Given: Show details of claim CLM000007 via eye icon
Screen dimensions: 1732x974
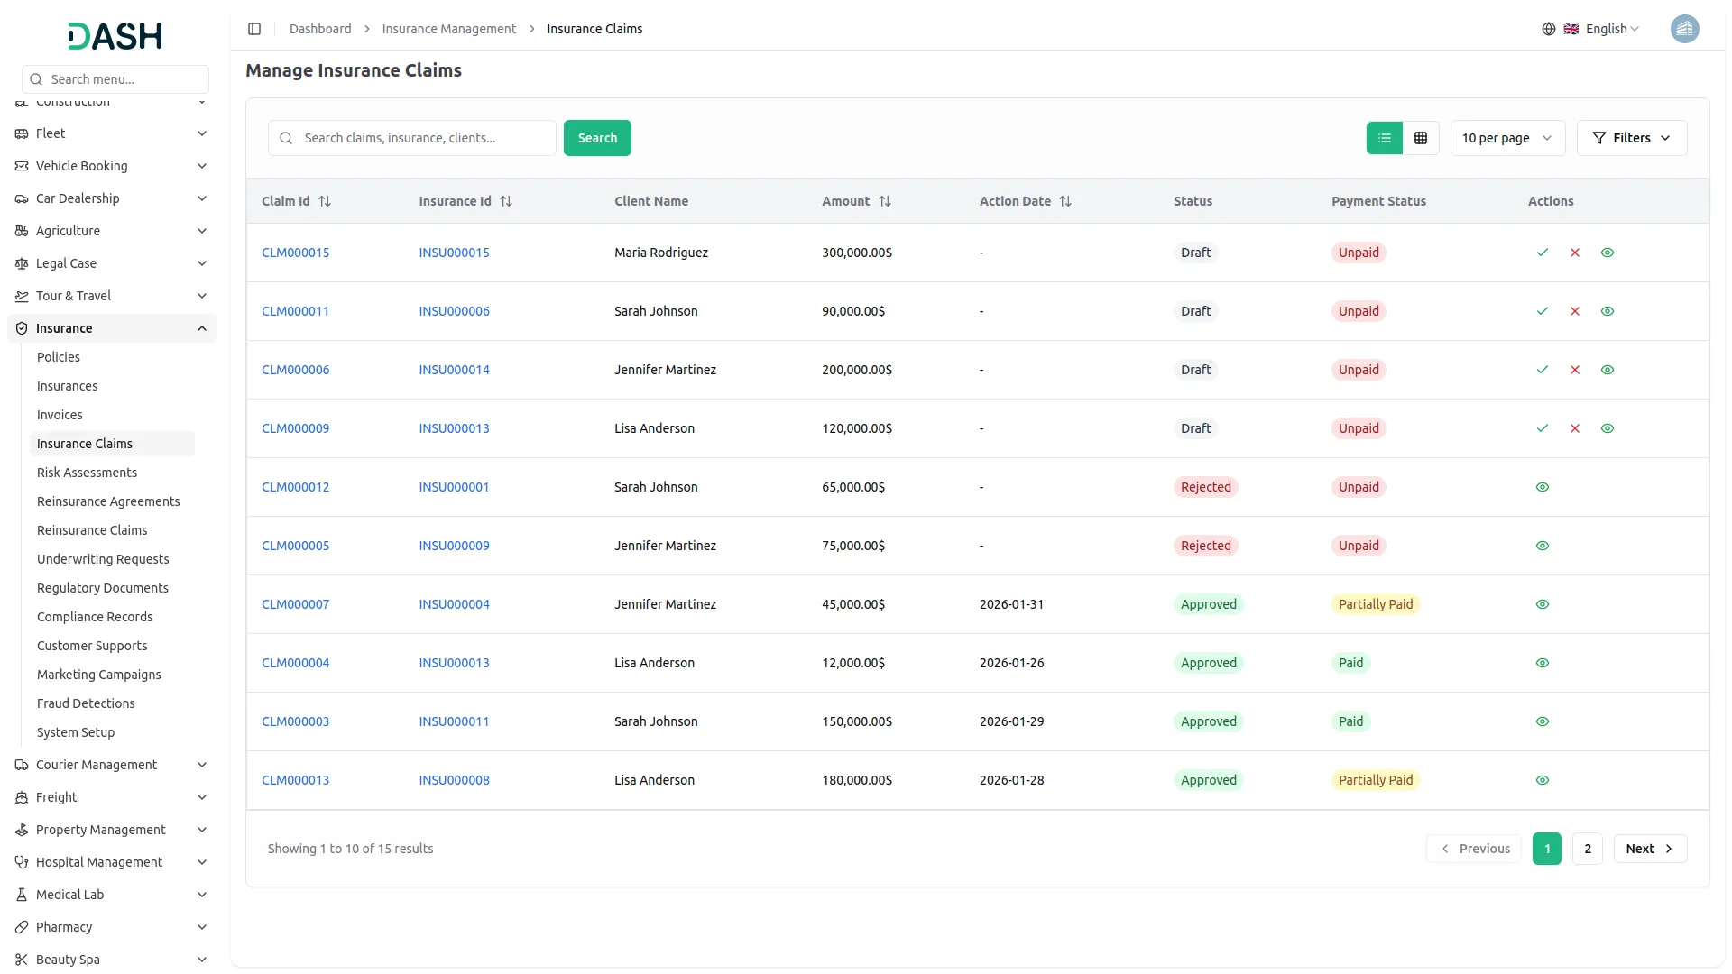Looking at the screenshot, I should click(x=1542, y=604).
